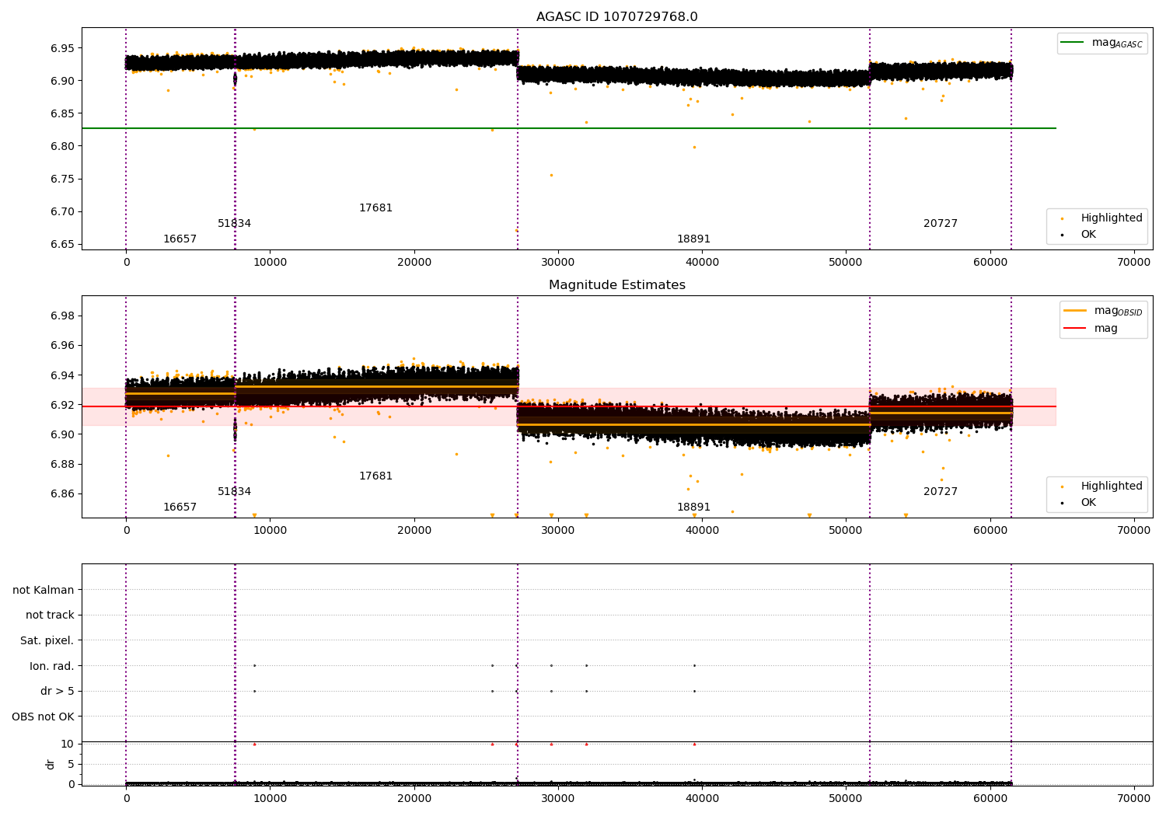1166x816 pixels.
Task: Click y-axis tick 6.65 in the top plot
Action: [62, 244]
